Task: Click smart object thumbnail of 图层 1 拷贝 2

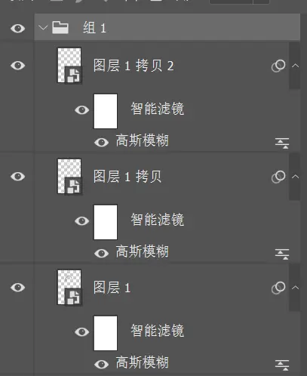Action: click(69, 65)
